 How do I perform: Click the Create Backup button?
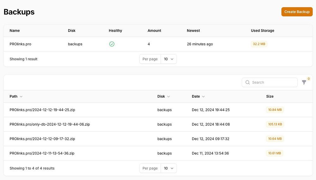pyautogui.click(x=297, y=12)
